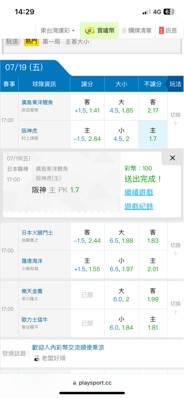Tap the 發燒話題 label
Screen dimensions: 184x398
point(14,353)
